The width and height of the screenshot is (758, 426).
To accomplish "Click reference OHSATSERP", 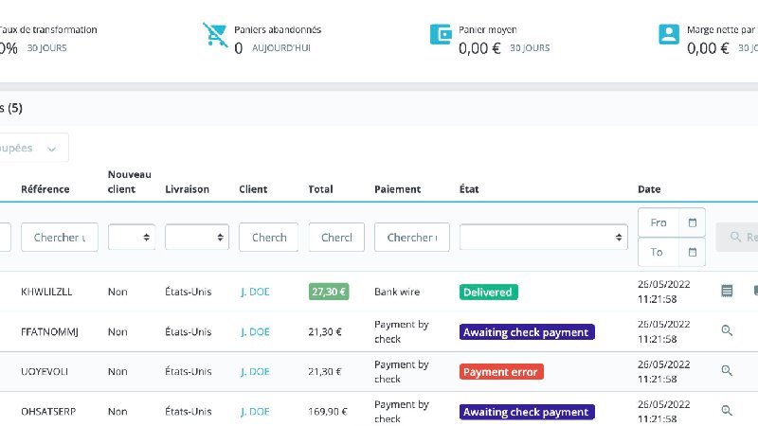I will pos(48,412).
